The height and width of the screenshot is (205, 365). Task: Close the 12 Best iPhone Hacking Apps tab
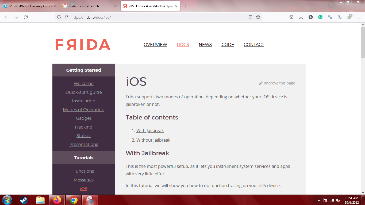pyautogui.click(x=56, y=6)
